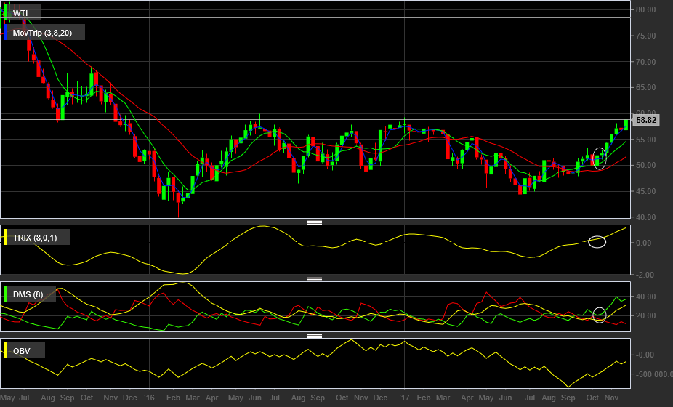Grab the splitter handle between price and TRIX panels
This screenshot has width=673, height=407.
(x=315, y=222)
